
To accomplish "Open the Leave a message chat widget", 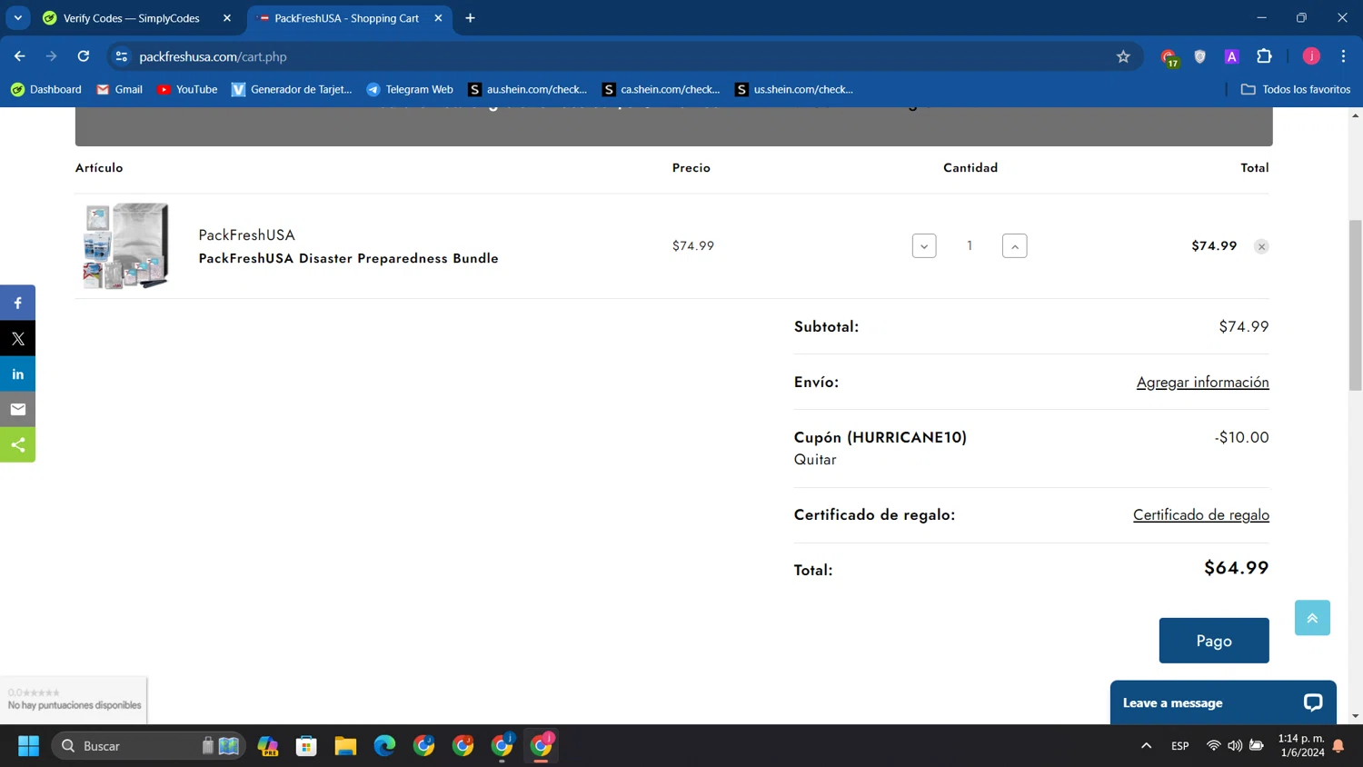I will 1223,702.
